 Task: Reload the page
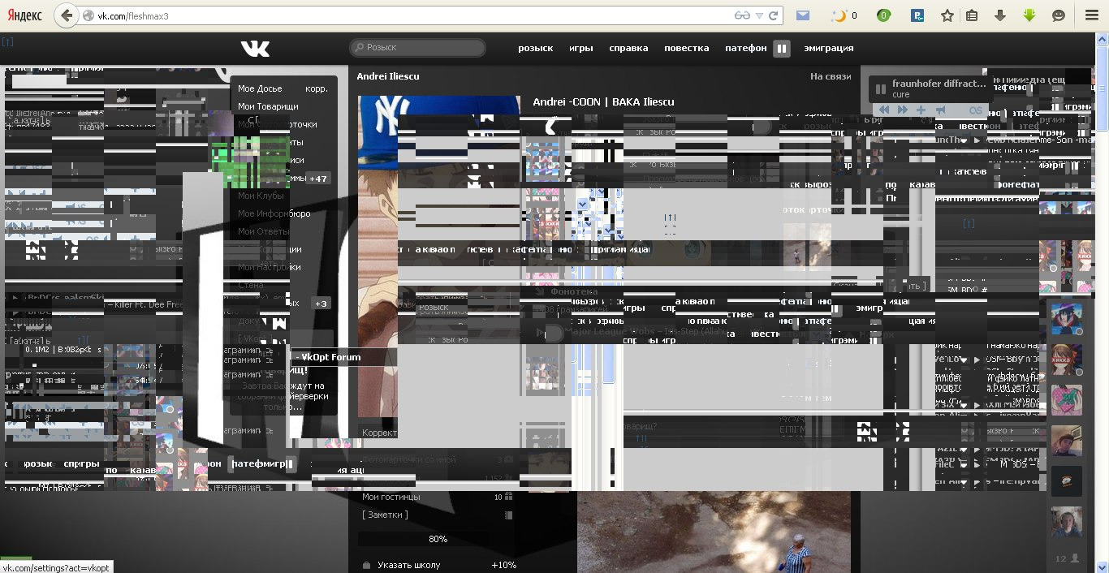tap(774, 15)
